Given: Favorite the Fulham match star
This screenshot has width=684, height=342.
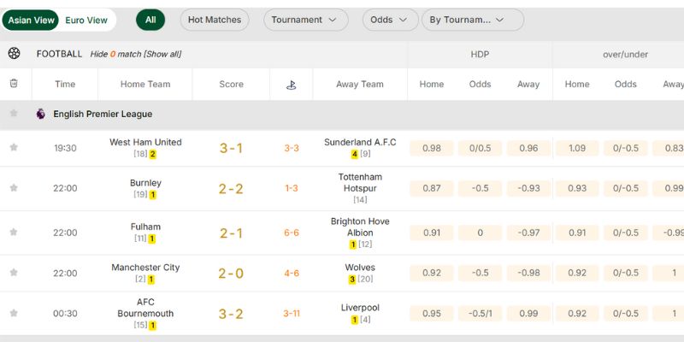Looking at the screenshot, I should pos(14,233).
